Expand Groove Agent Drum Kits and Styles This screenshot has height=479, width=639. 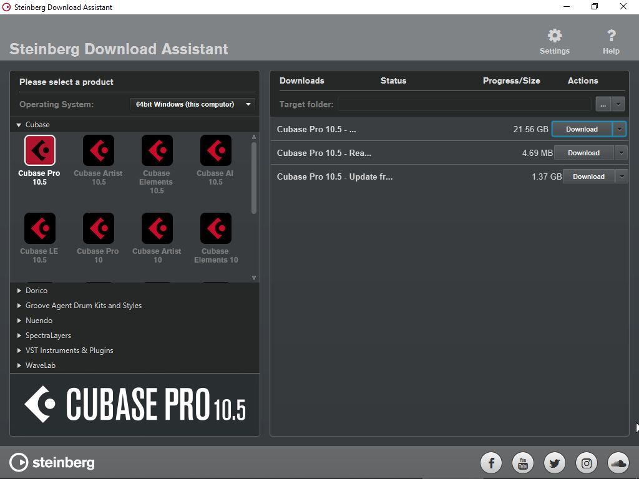point(19,306)
